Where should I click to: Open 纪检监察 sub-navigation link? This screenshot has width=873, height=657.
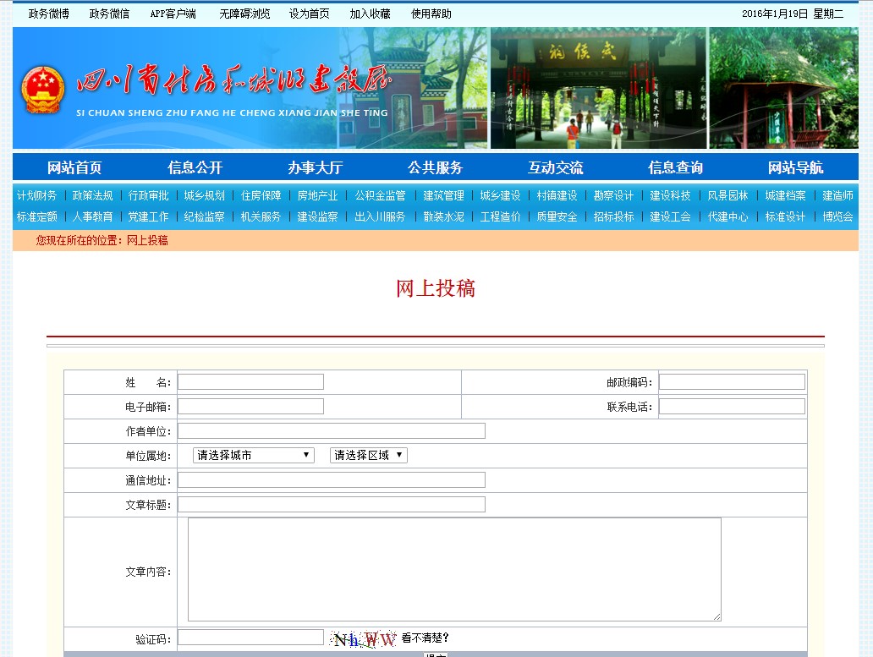[x=205, y=216]
